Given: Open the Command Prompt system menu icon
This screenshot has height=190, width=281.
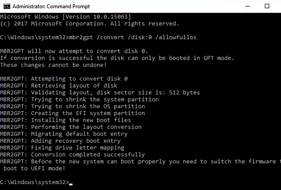Looking at the screenshot, I should click(x=7, y=6).
